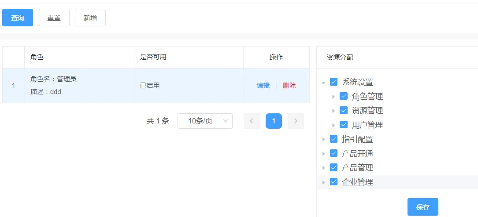
Task: Expand the 产品开通 tree node arrow
Action: 323,154
